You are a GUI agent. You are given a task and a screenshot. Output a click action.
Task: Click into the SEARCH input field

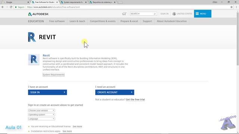tap(142, 14)
